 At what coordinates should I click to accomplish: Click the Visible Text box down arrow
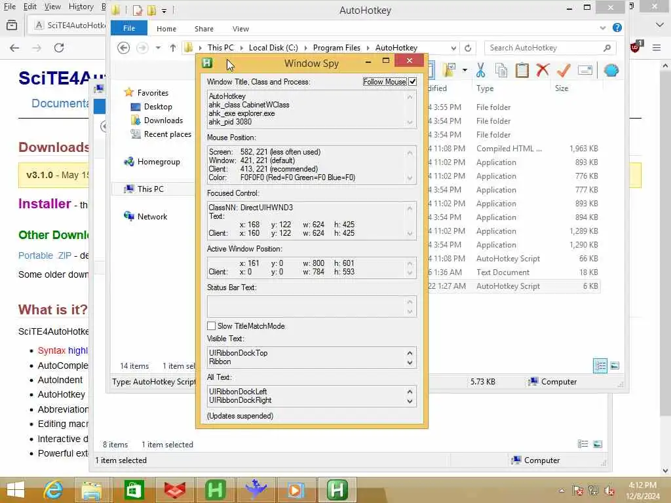[x=410, y=363]
